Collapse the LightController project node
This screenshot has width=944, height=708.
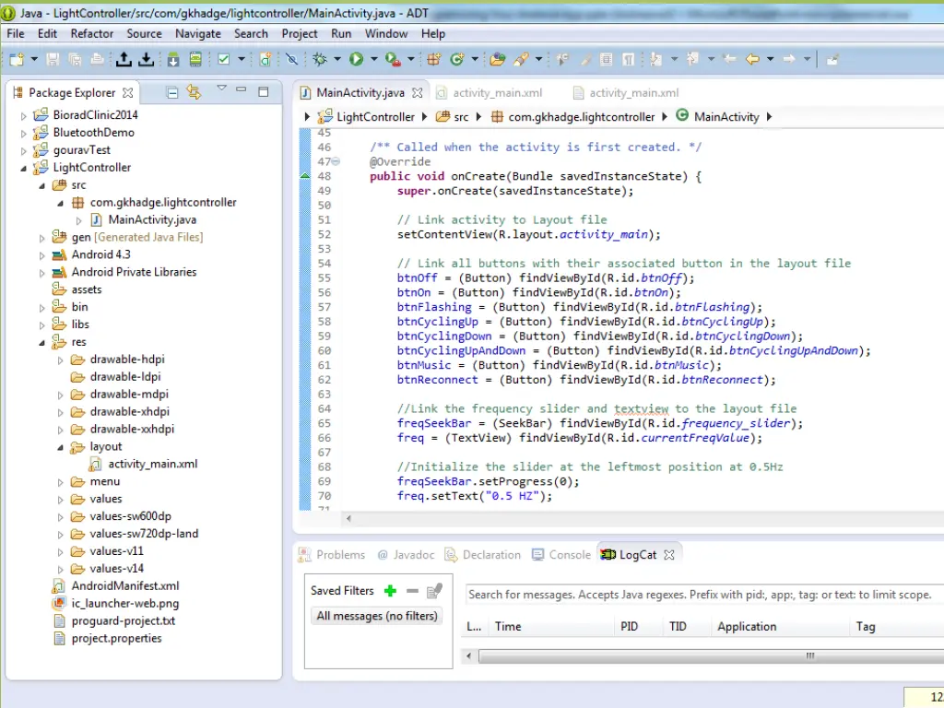tap(23, 168)
